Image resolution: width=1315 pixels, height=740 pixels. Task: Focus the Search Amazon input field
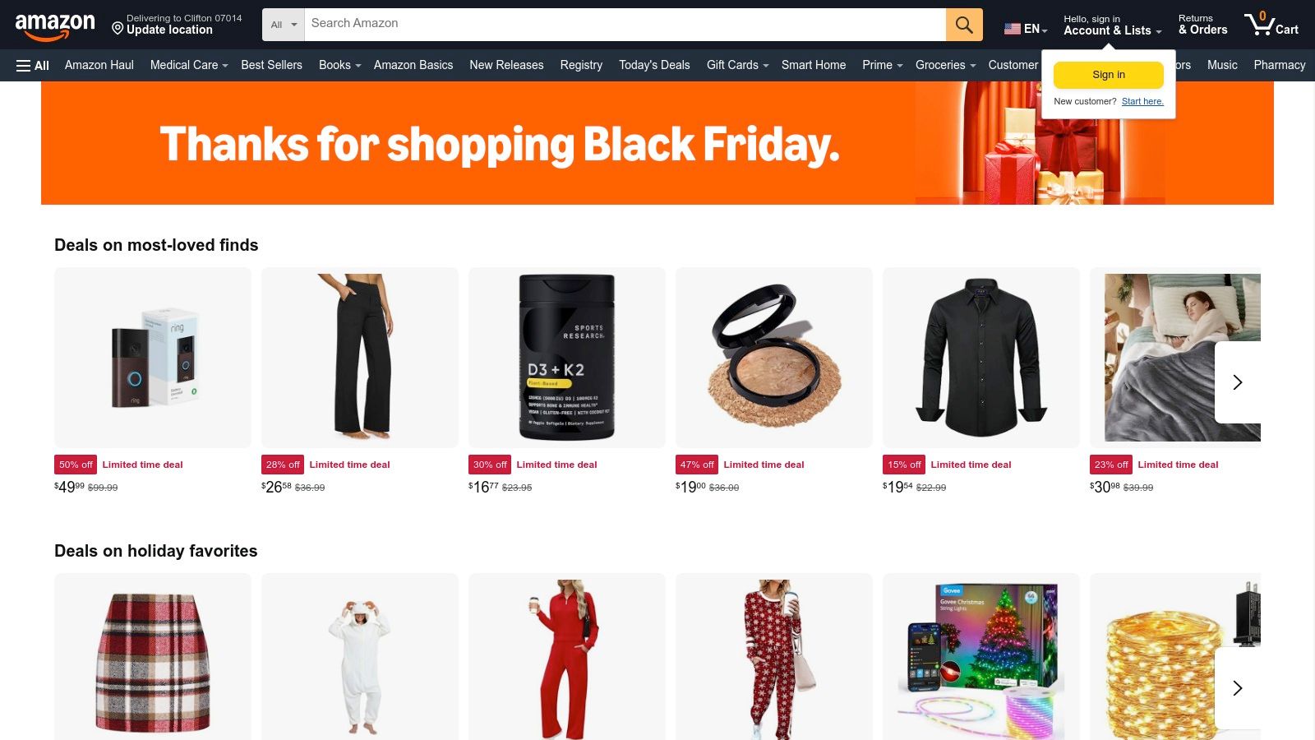click(625, 25)
